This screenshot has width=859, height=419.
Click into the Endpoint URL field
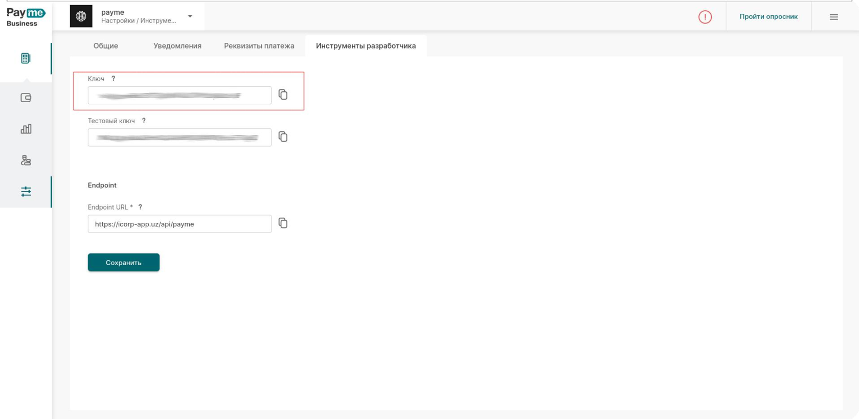179,224
